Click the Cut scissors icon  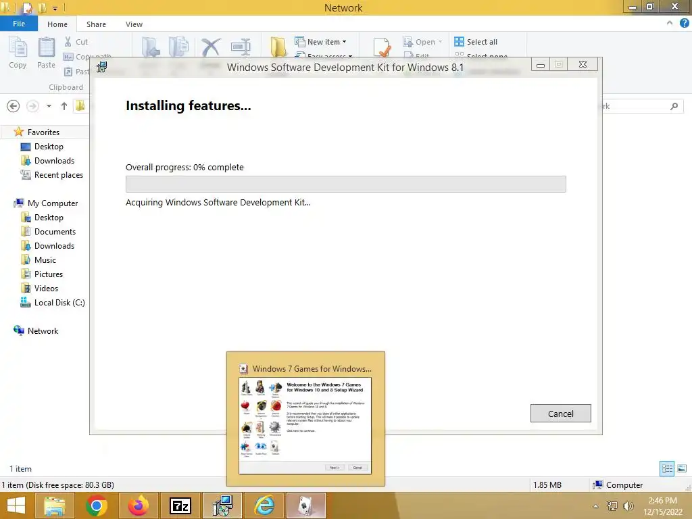[68, 41]
